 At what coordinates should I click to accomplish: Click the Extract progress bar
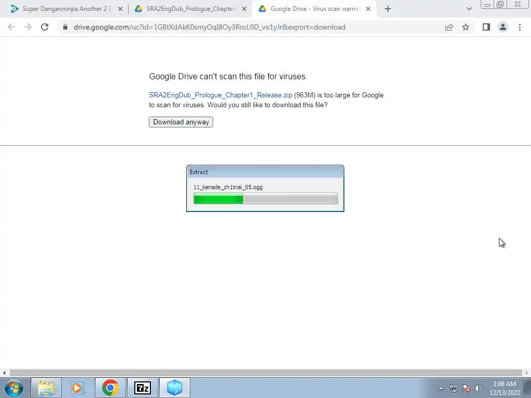pyautogui.click(x=265, y=198)
